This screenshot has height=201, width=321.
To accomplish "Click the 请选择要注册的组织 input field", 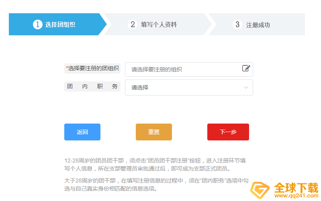I will point(189,69).
